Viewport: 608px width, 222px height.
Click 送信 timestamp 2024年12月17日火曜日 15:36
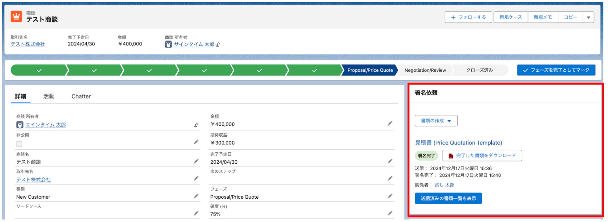(461, 168)
